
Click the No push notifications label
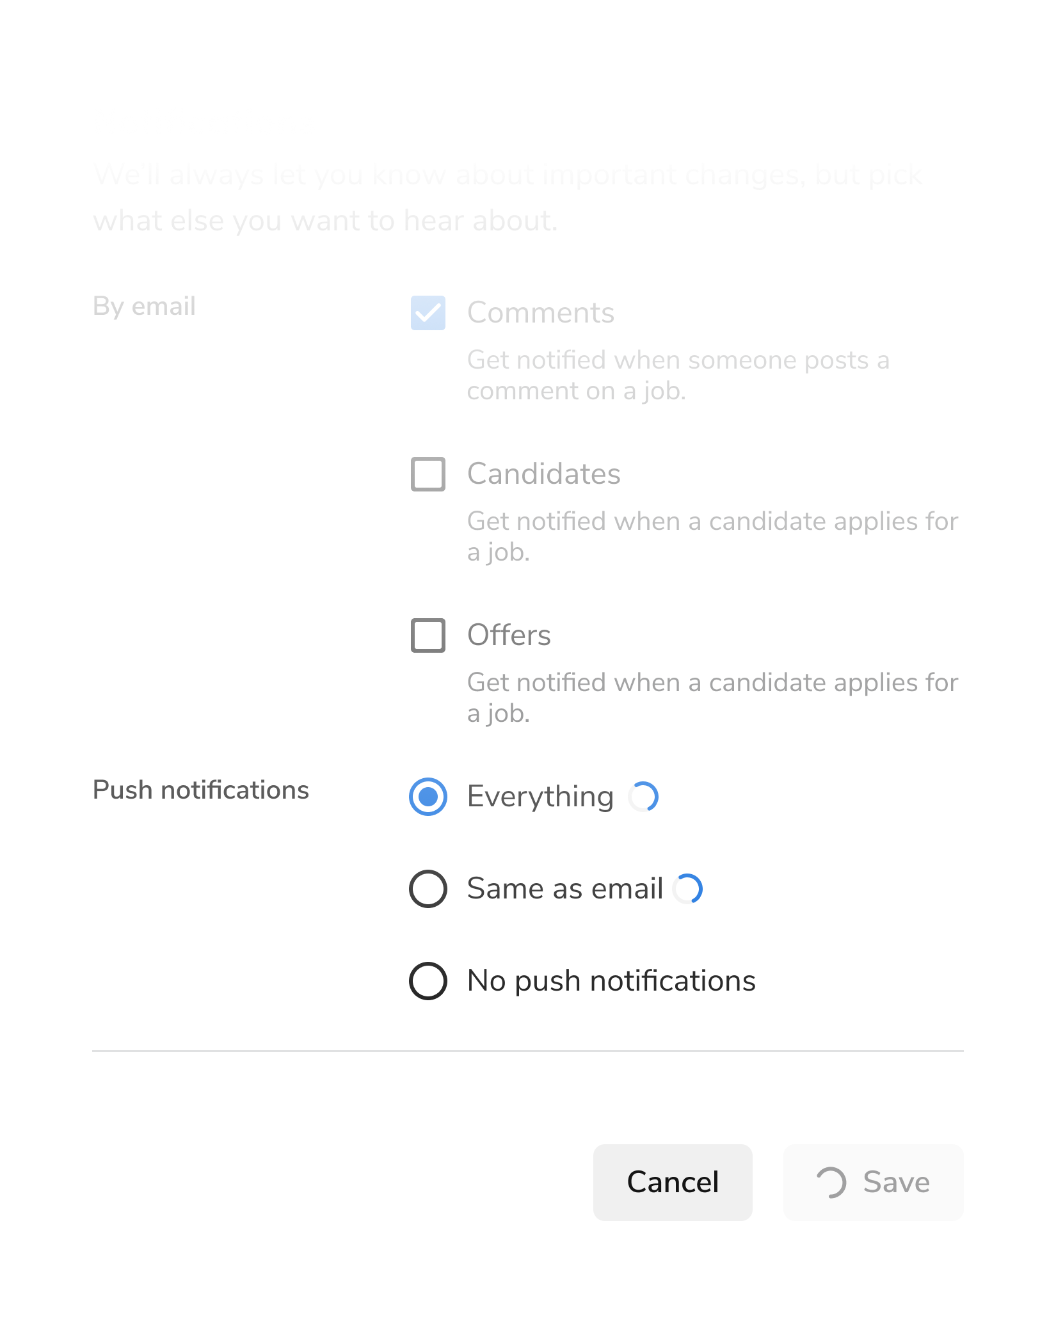point(611,980)
